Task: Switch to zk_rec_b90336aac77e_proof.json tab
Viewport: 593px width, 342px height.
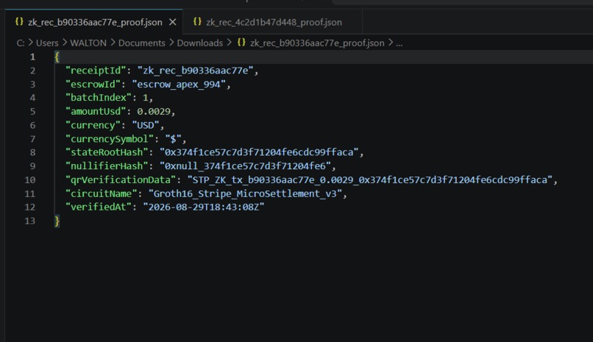Action: pyautogui.click(x=95, y=22)
